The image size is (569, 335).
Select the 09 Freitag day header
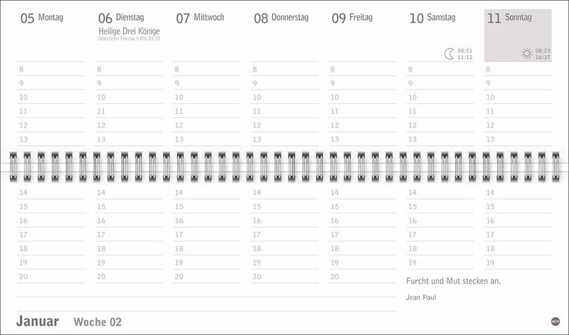tap(352, 17)
